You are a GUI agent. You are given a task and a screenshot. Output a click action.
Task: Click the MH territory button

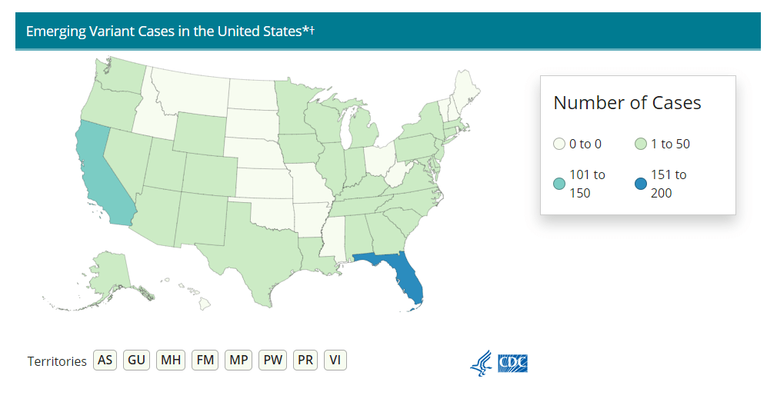coord(171,360)
